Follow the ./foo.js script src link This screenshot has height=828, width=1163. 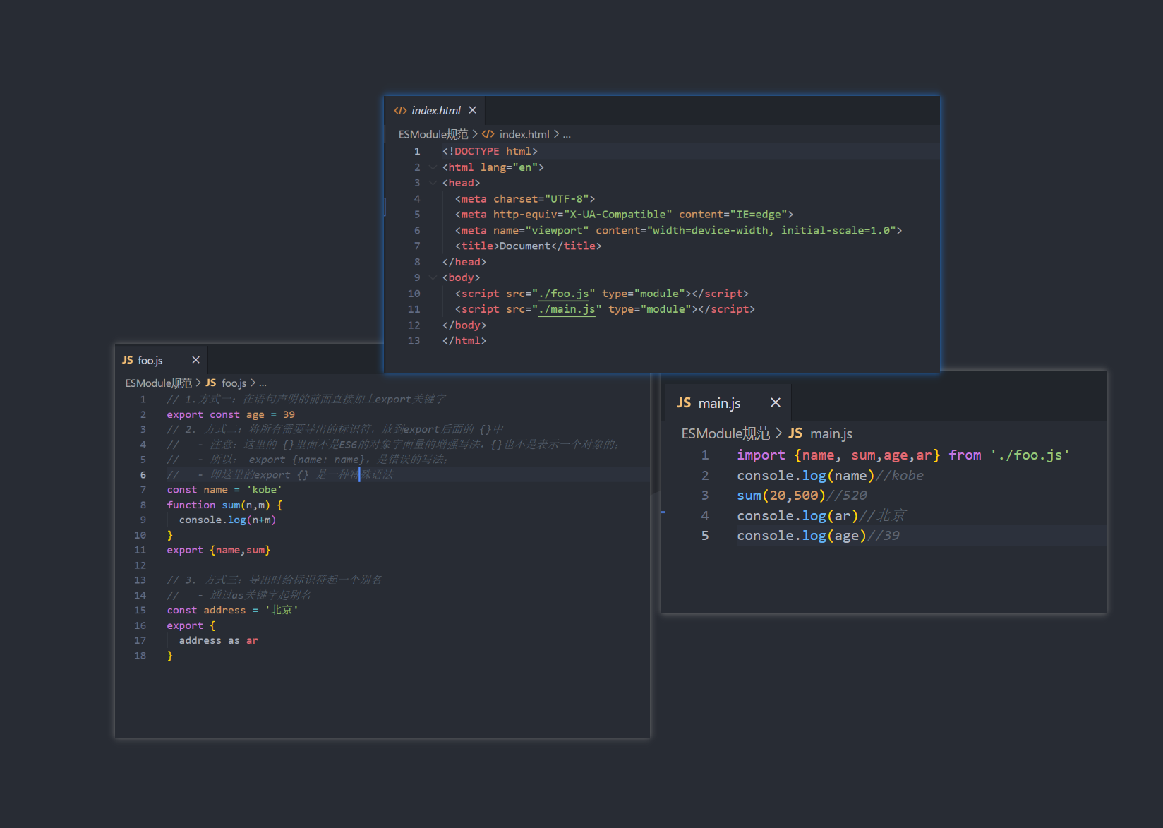tap(564, 294)
